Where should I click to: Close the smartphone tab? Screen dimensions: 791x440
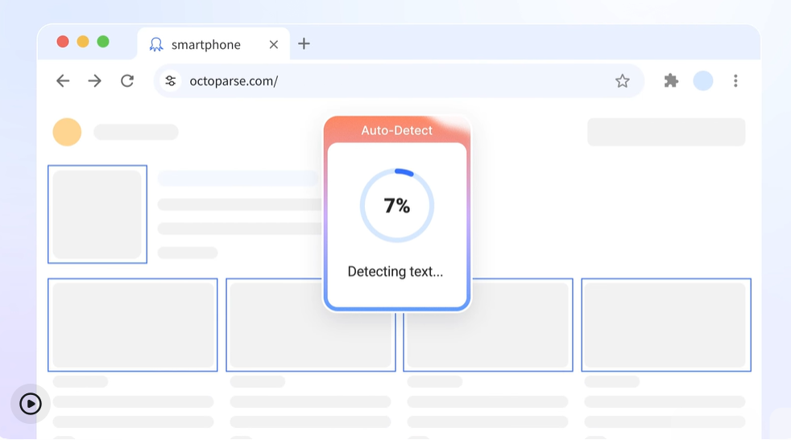273,45
